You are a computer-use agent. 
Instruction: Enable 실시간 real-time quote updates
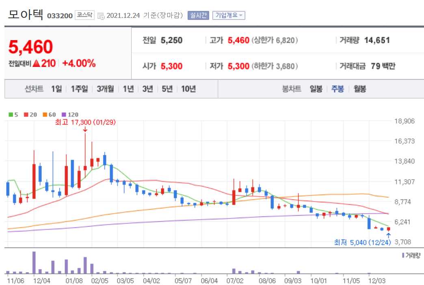pos(199,15)
